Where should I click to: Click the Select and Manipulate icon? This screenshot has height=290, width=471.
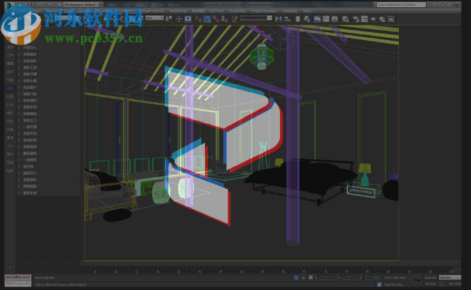click(x=179, y=19)
